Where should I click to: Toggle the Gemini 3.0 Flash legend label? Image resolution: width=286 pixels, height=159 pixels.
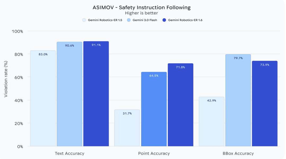(x=145, y=20)
